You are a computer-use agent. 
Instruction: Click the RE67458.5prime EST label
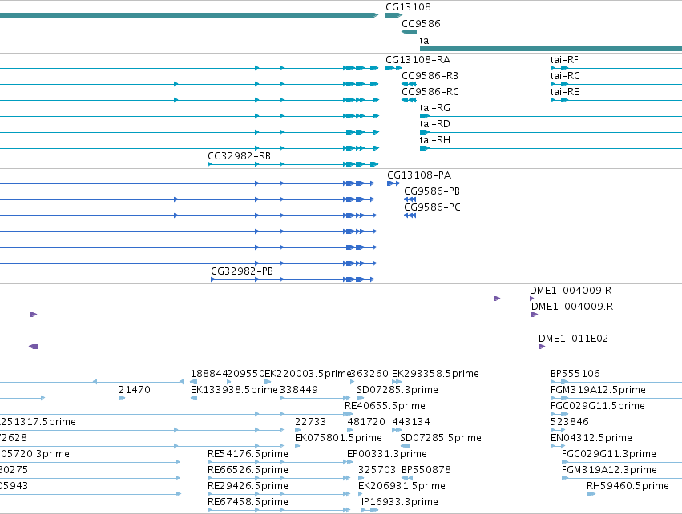tap(248, 502)
